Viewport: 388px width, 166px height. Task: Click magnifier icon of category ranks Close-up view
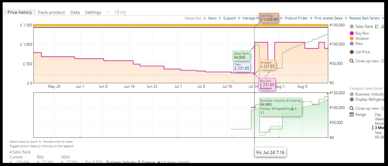coord(352,108)
